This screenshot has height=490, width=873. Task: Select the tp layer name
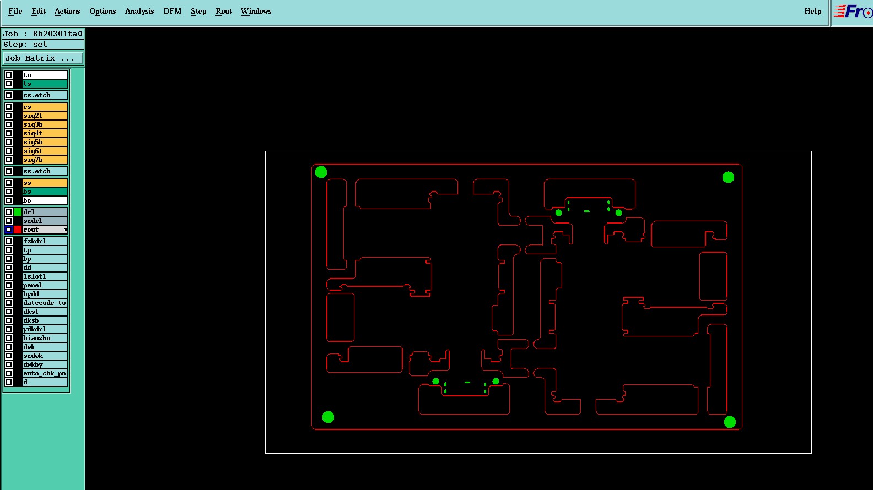tap(45, 250)
